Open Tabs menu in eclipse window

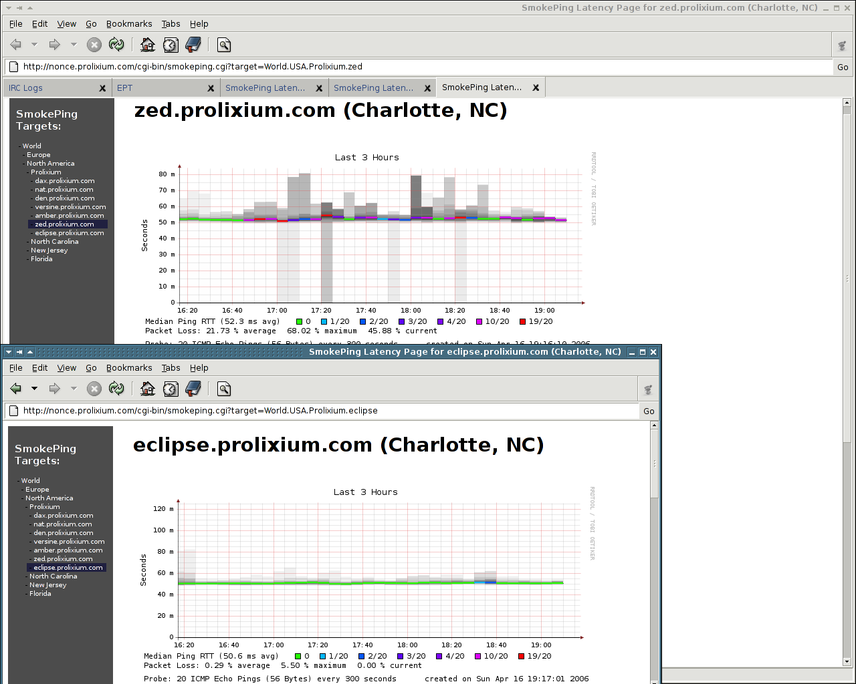[171, 367]
